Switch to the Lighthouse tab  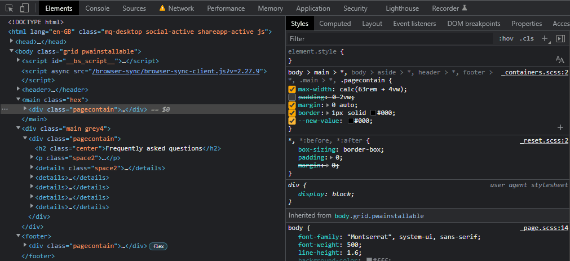click(402, 8)
